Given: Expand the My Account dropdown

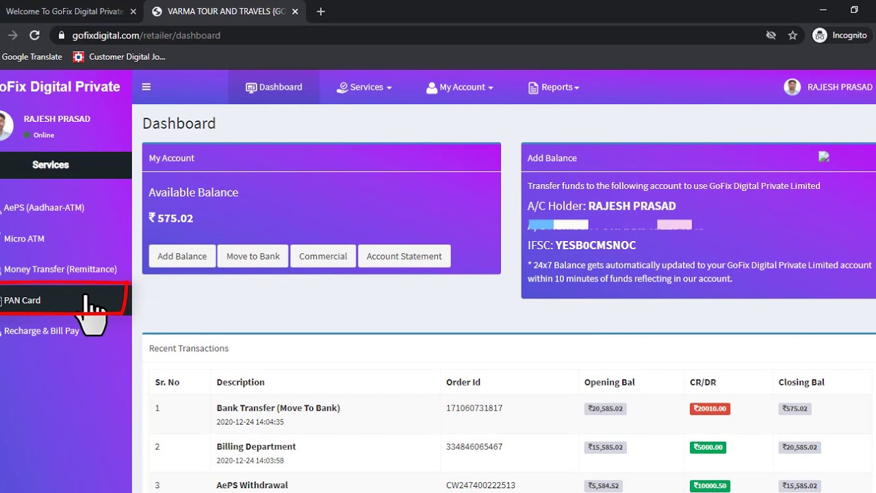Looking at the screenshot, I should click(x=459, y=87).
